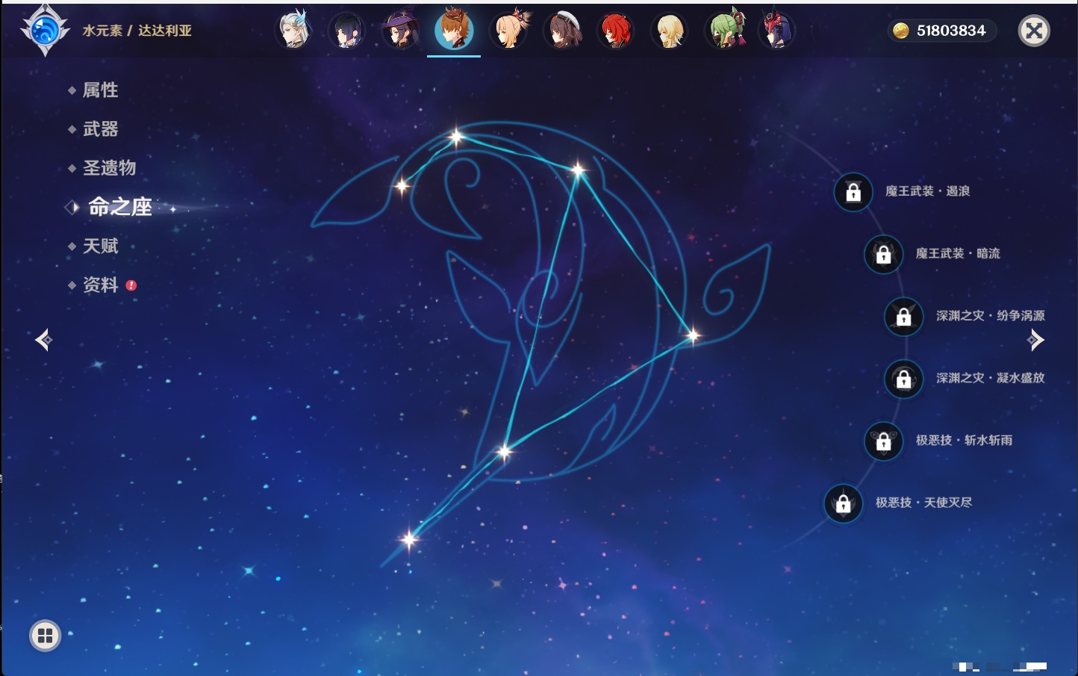
Task: Pick the green-haired masked character avatar
Action: click(x=725, y=31)
